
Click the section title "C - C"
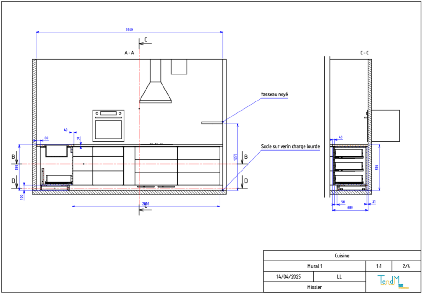[364, 53]
